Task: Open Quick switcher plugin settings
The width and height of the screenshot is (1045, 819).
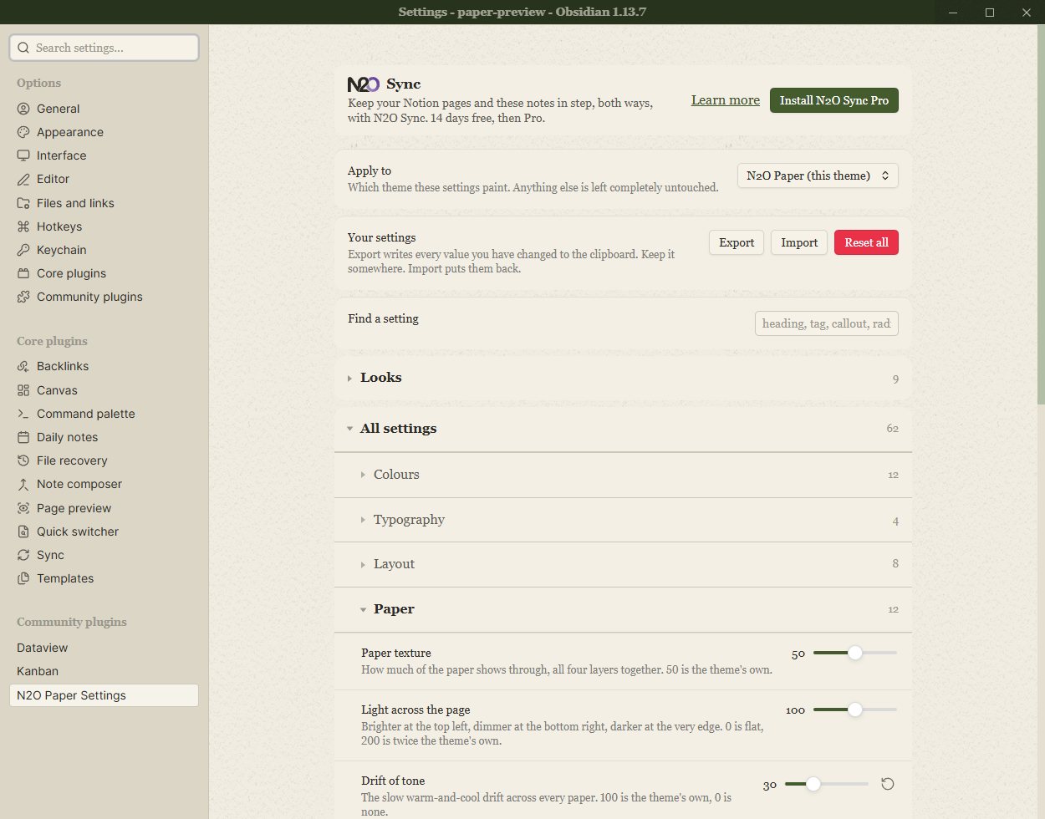Action: [104, 532]
